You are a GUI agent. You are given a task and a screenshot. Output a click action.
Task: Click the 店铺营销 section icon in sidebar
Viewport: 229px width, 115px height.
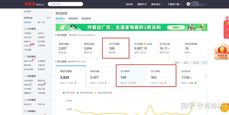point(25,111)
